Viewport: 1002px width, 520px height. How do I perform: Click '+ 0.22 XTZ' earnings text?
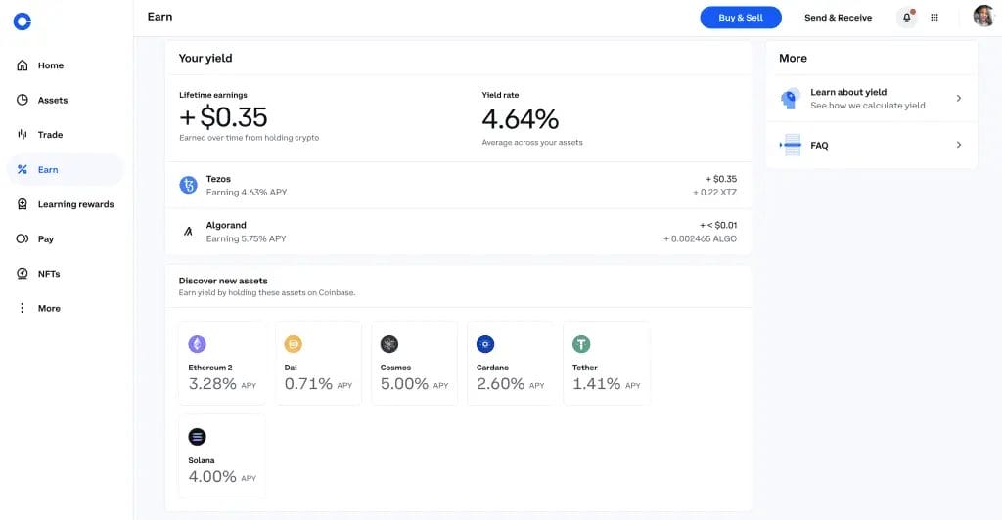click(x=714, y=192)
